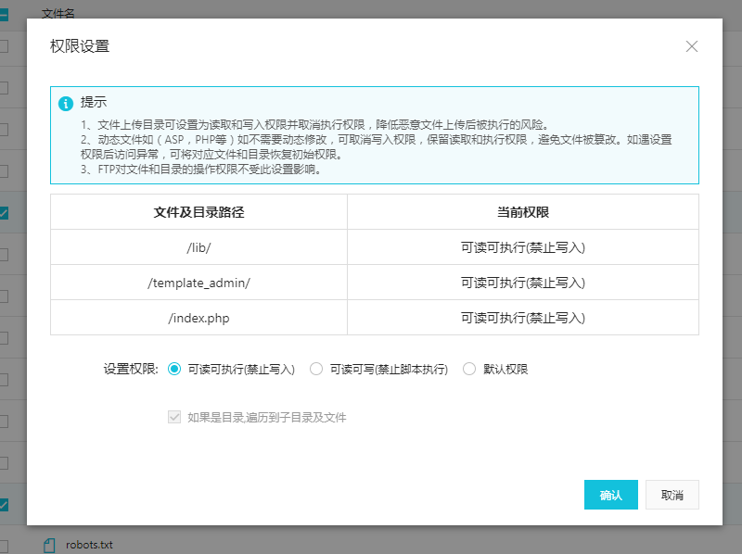Open the robots.txt file name link
The height and width of the screenshot is (554, 742).
coord(88,545)
